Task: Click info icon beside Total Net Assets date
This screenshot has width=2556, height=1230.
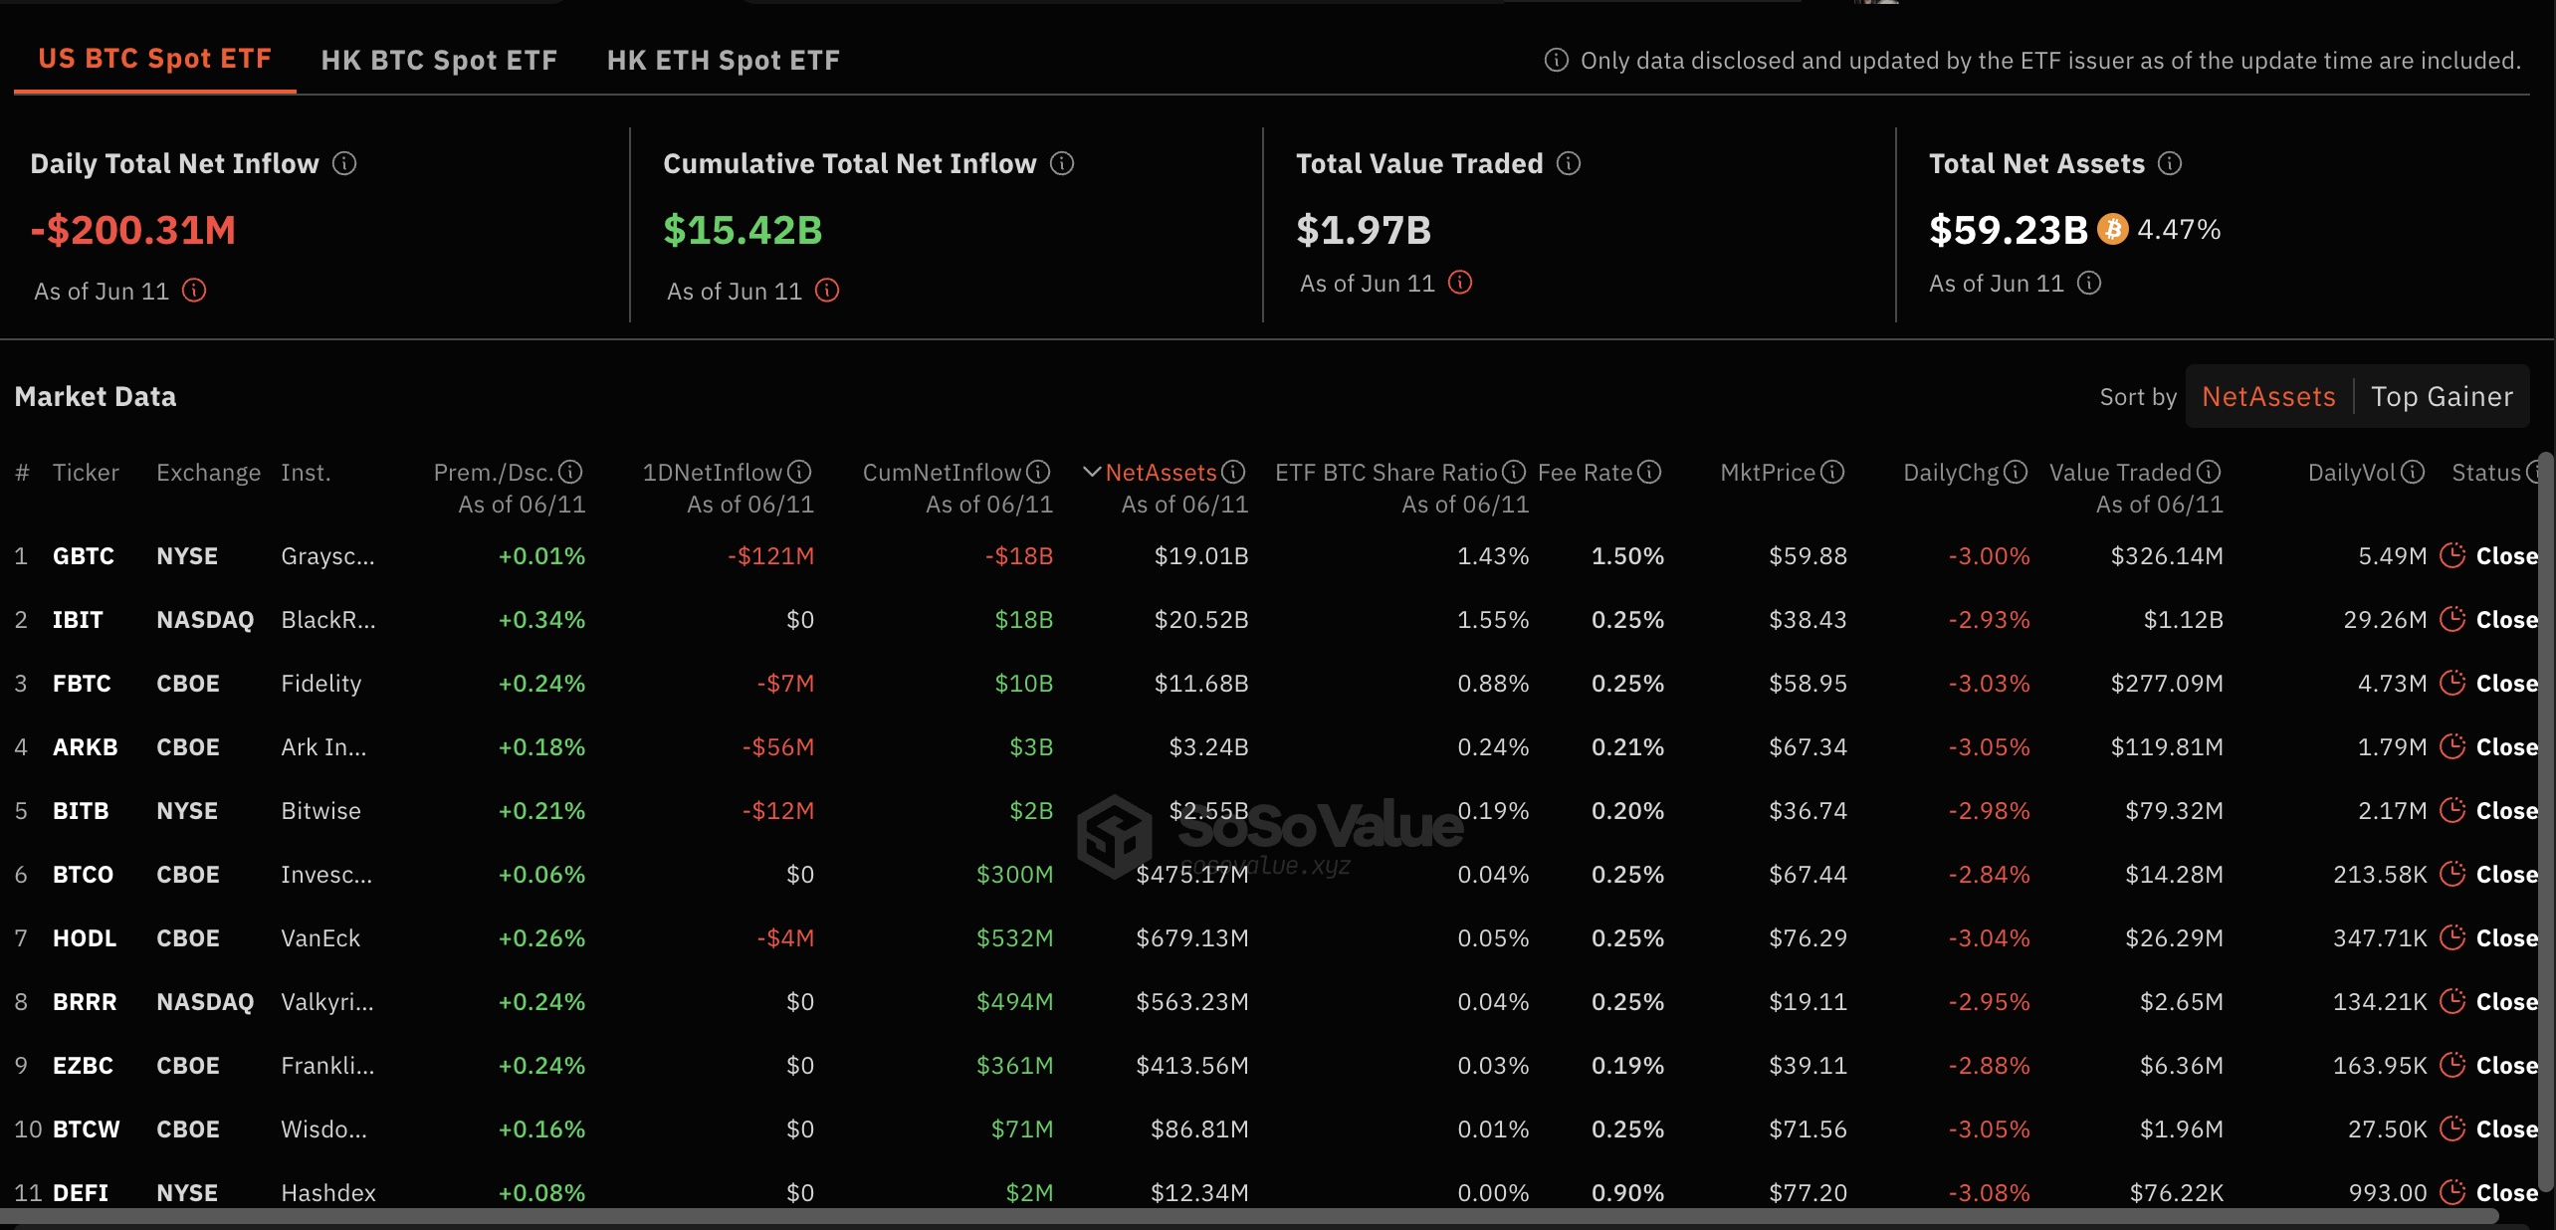Action: coord(2089,283)
